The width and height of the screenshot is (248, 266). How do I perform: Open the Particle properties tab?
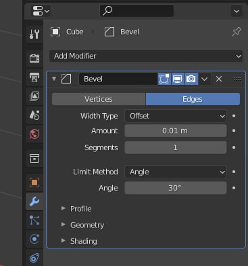click(34, 220)
